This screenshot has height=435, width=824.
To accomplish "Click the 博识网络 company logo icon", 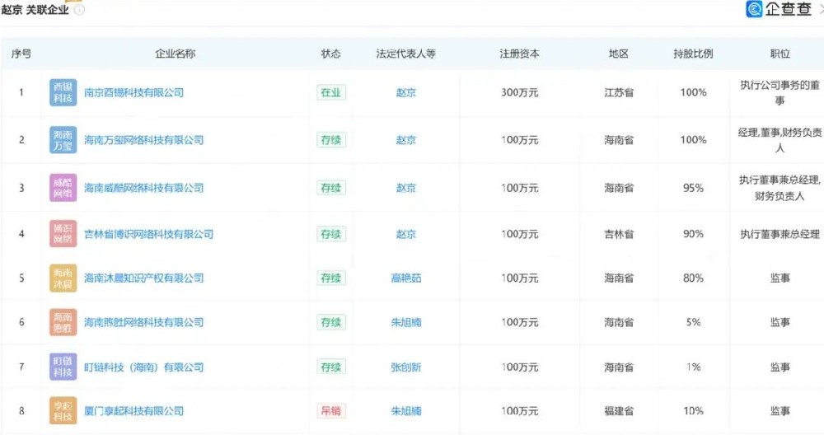I will click(x=63, y=234).
